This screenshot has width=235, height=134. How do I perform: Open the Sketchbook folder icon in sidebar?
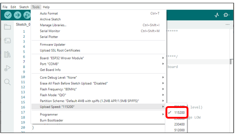pos(7,27)
